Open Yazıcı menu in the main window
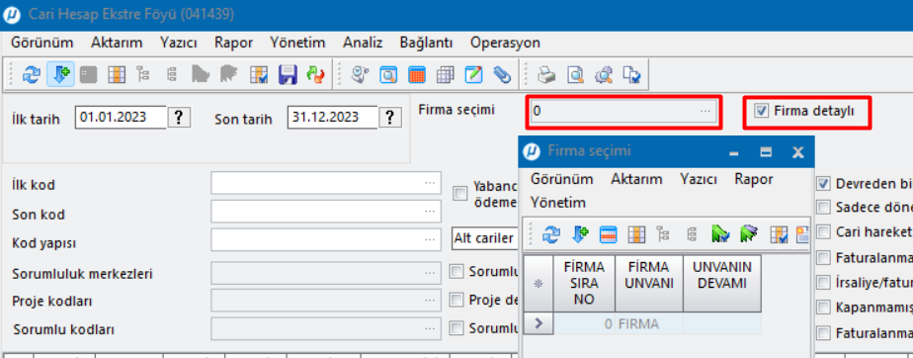 pos(179,43)
